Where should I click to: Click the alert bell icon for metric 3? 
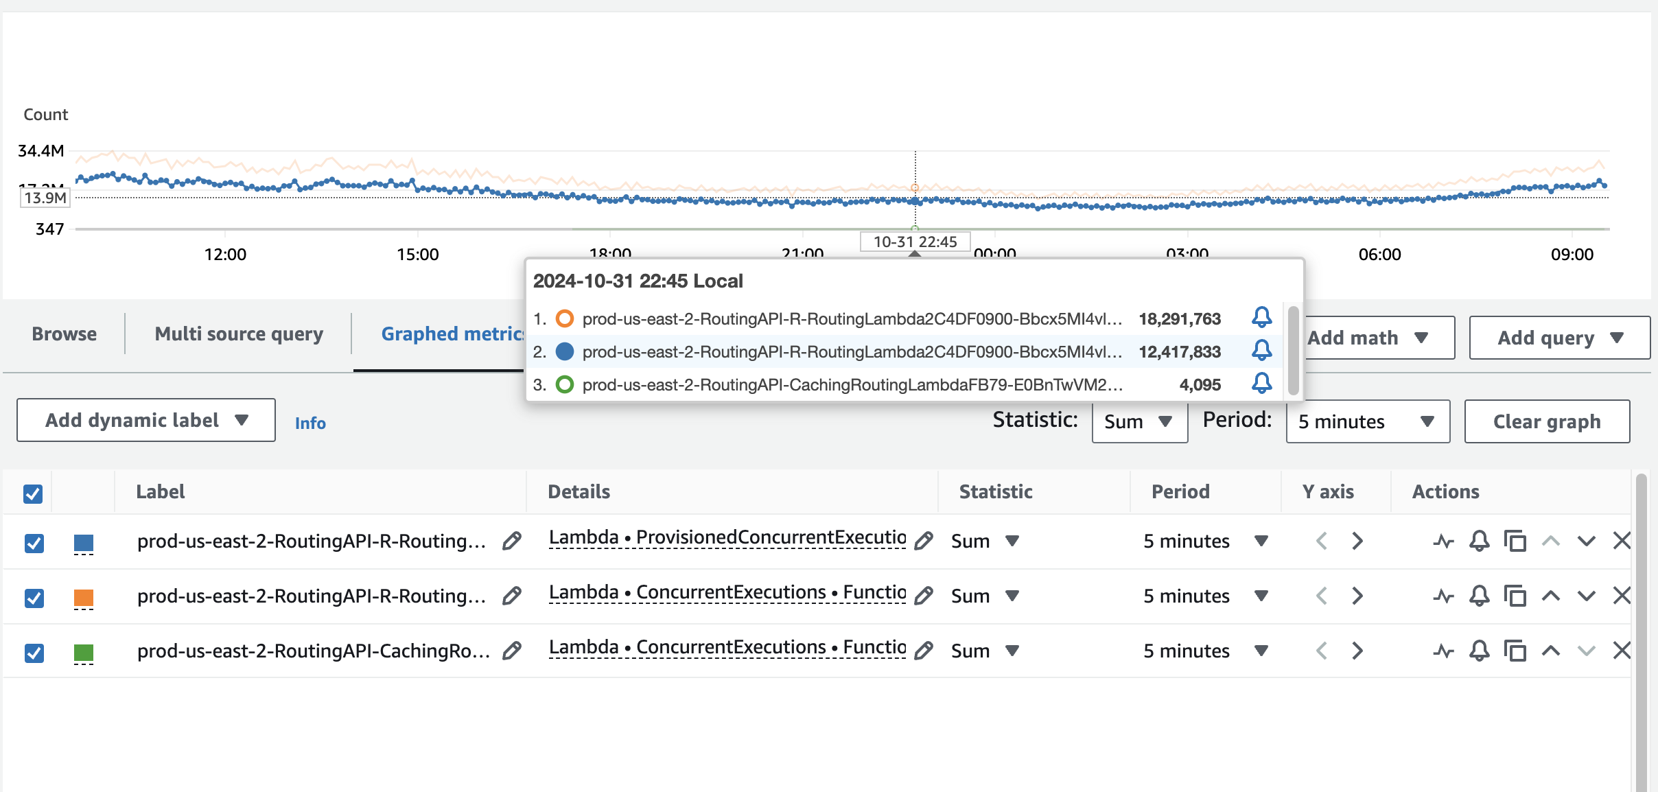1261,384
